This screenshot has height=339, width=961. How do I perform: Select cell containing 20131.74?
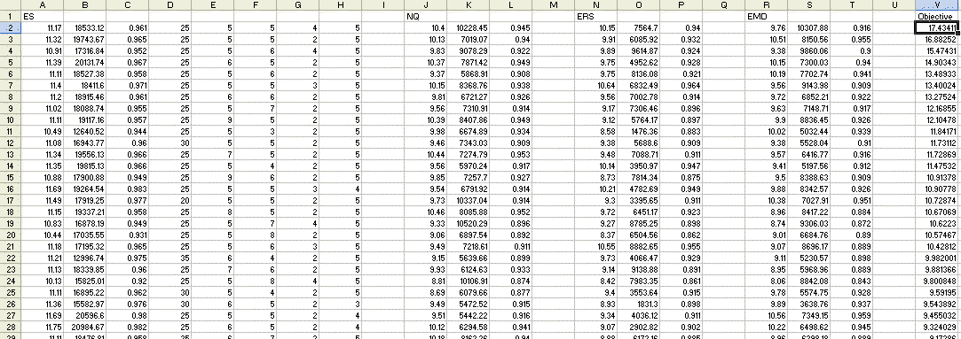click(84, 63)
